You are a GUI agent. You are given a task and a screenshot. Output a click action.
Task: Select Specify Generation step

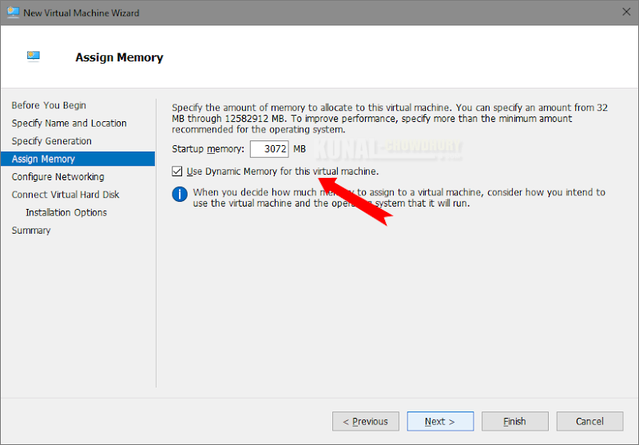(x=52, y=141)
